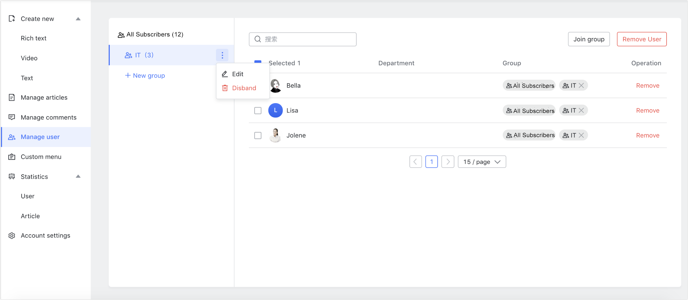Click Remove next to Bella
Viewport: 688px width, 300px height.
tap(647, 85)
